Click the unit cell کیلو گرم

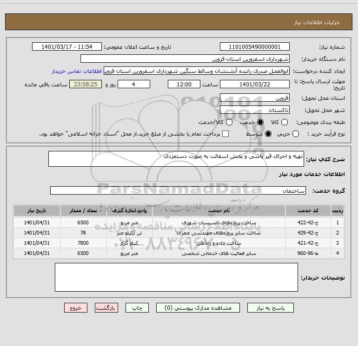(129, 243)
